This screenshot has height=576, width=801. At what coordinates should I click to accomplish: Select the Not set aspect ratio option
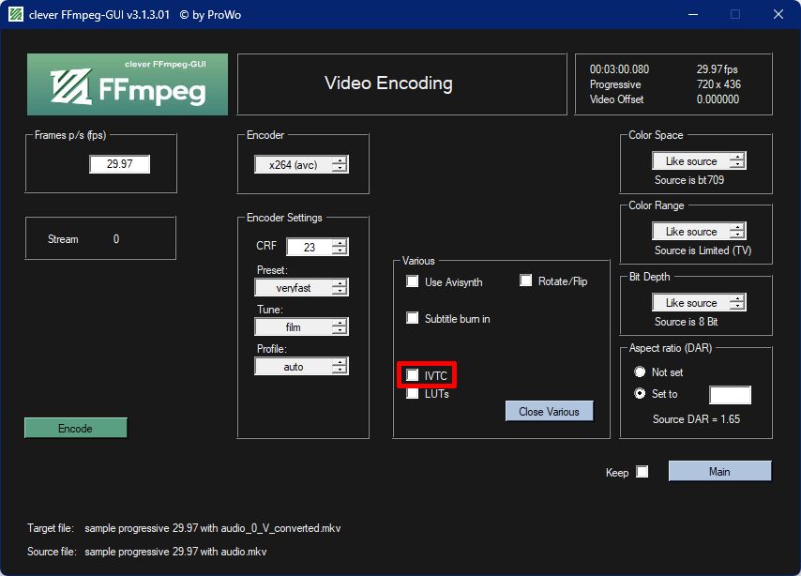point(640,371)
